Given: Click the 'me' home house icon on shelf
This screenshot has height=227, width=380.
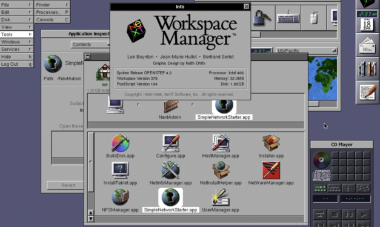Looking at the screenshot, I should [x=104, y=72].
